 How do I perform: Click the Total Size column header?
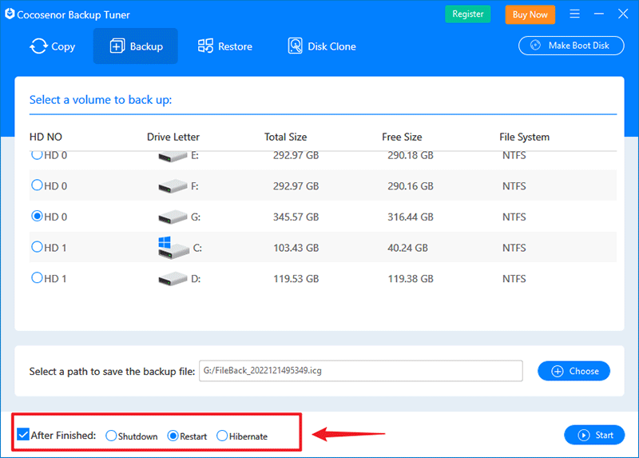[286, 137]
